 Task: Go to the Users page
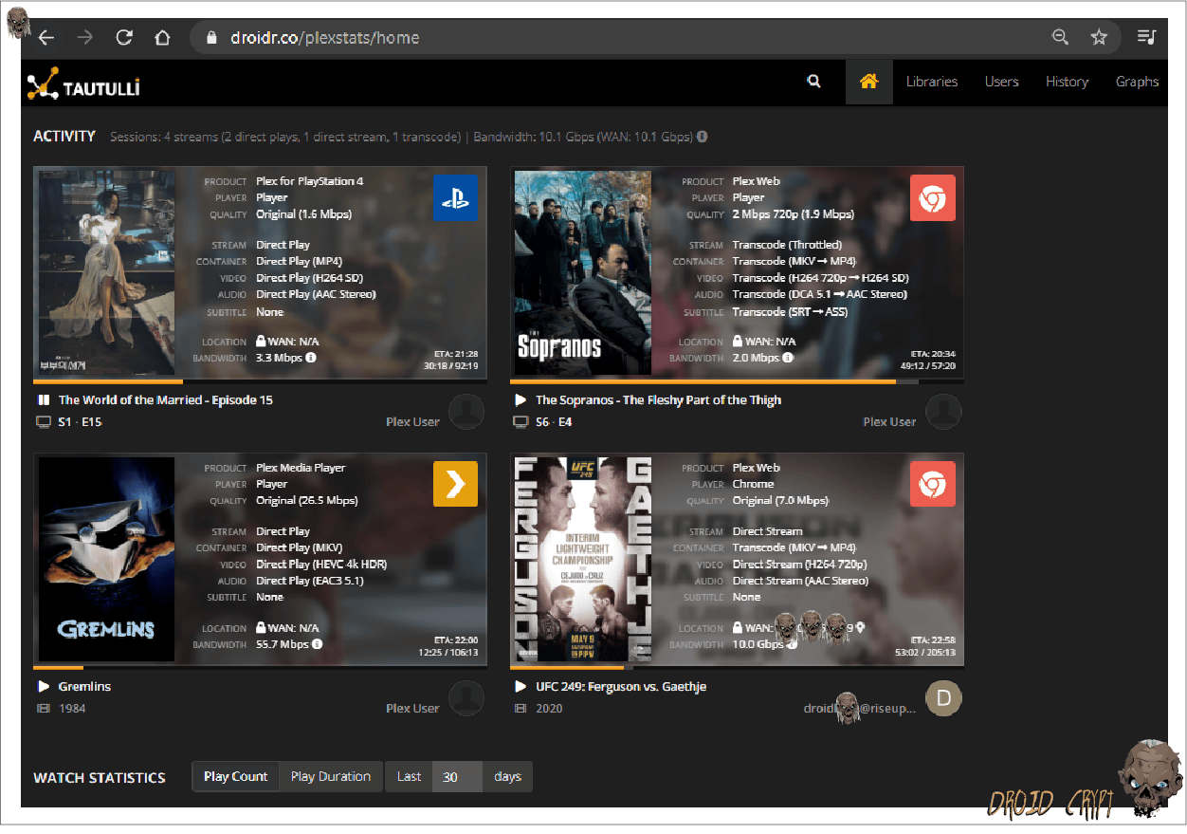coord(1001,82)
